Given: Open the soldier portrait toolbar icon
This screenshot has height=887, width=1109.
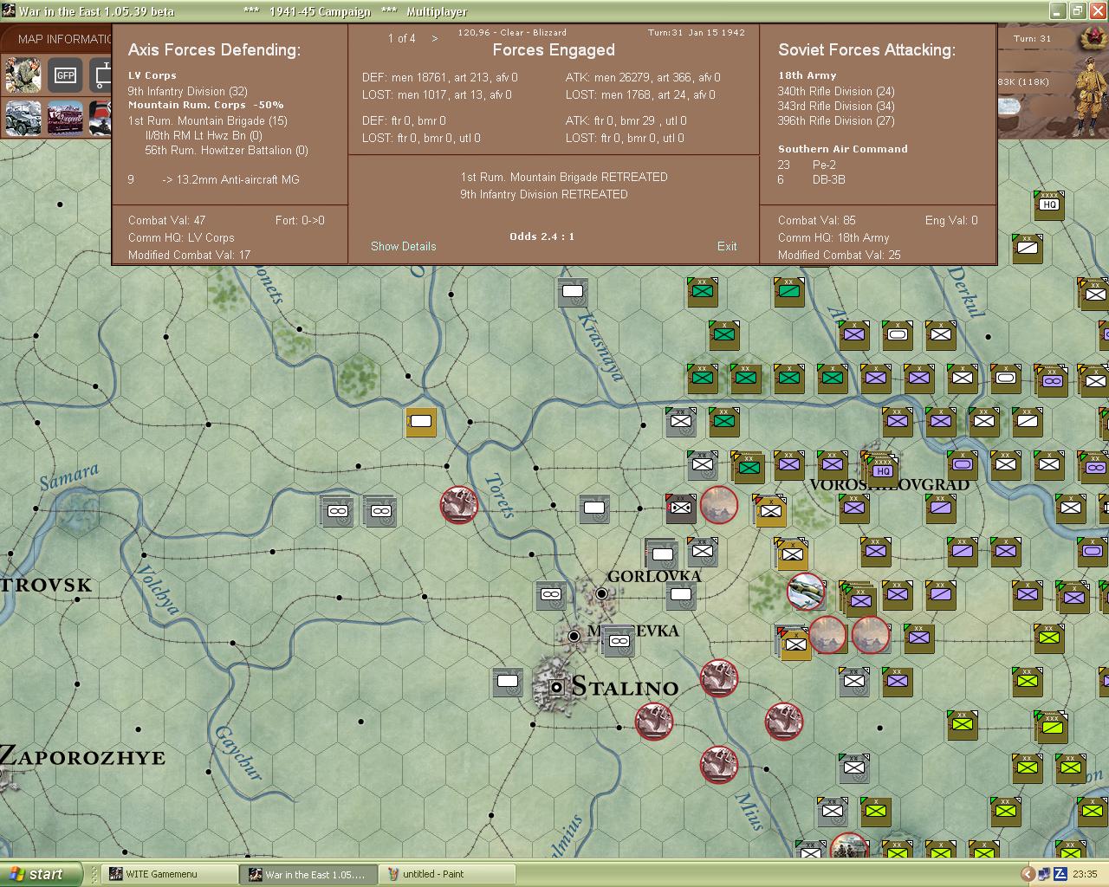Looking at the screenshot, I should [23, 74].
